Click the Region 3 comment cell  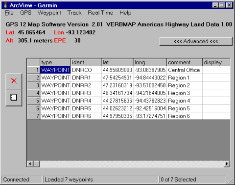coord(185,93)
